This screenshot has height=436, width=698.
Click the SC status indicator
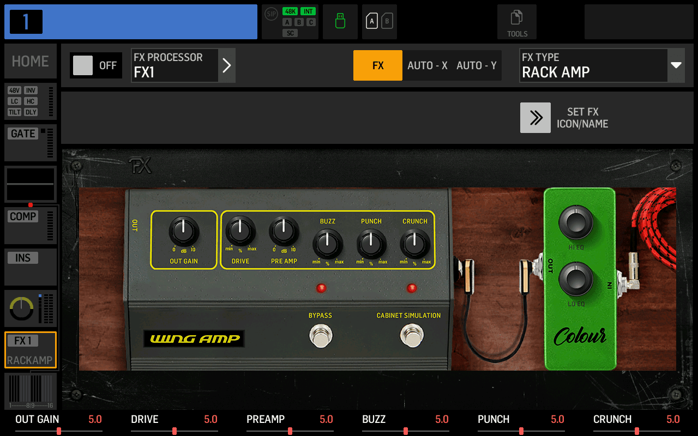tap(290, 33)
